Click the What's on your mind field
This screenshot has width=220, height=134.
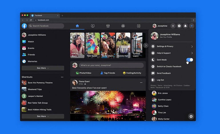click(x=111, y=65)
